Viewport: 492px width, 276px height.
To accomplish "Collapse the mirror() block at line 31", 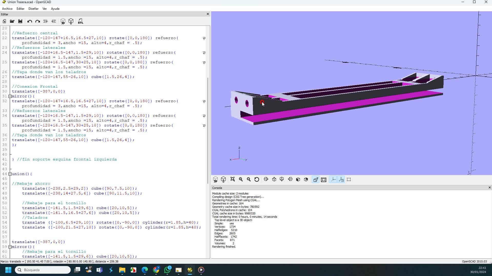I will [10, 96].
